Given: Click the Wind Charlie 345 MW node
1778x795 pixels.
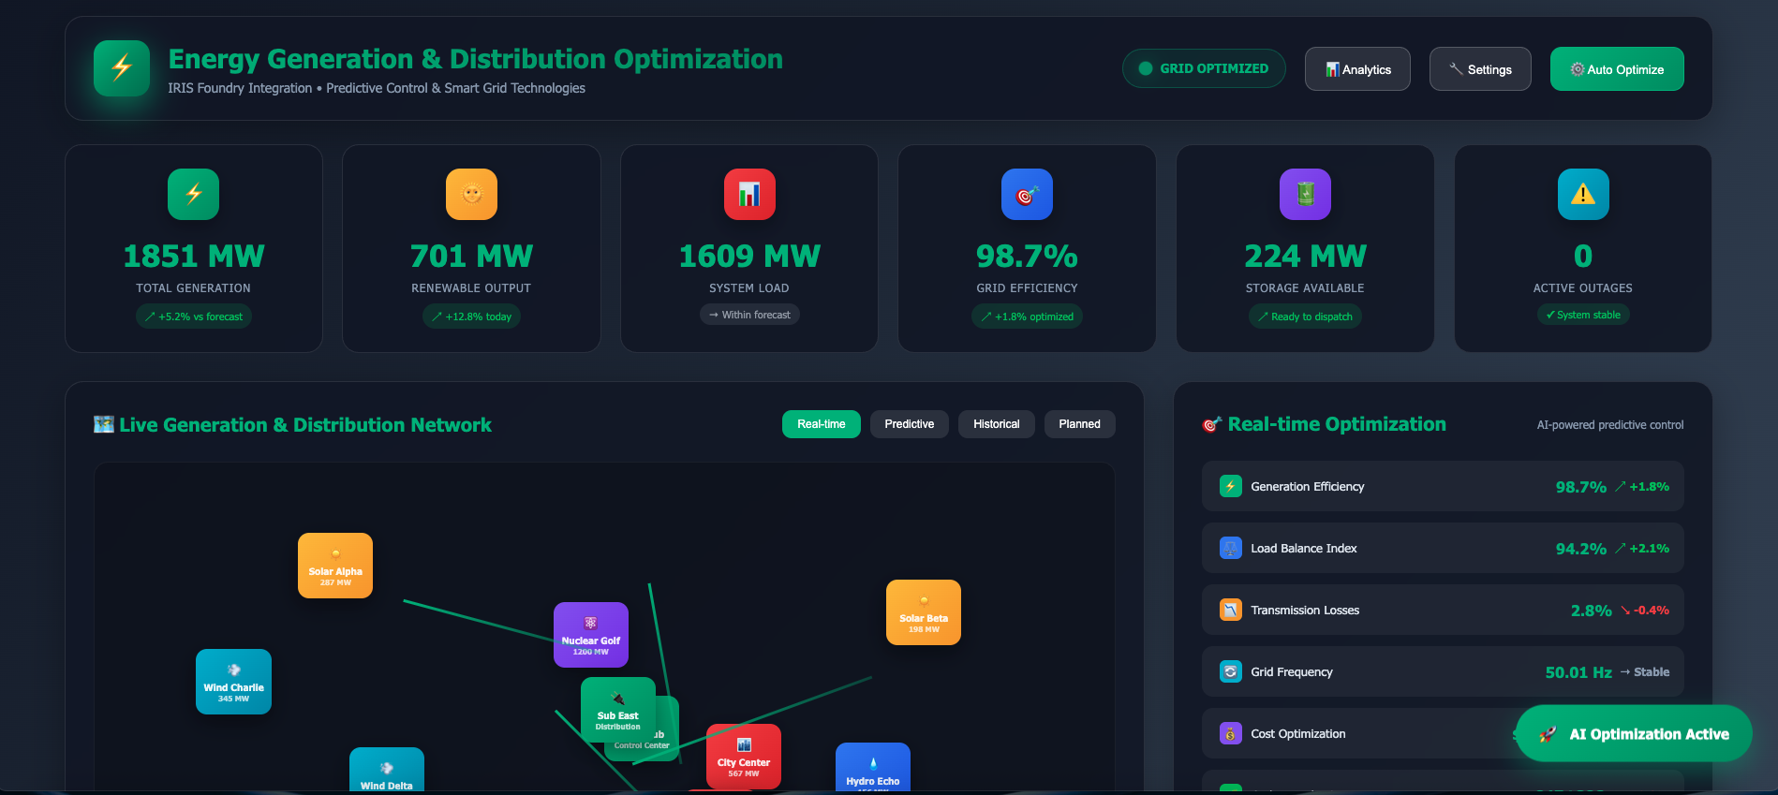Looking at the screenshot, I should [x=233, y=681].
